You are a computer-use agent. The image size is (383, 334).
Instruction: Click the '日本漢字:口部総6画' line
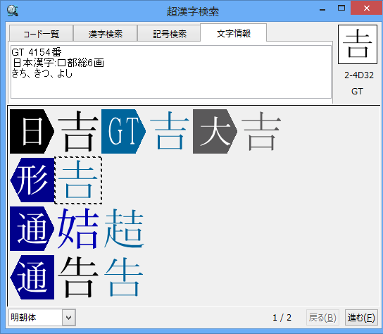[x=58, y=63]
